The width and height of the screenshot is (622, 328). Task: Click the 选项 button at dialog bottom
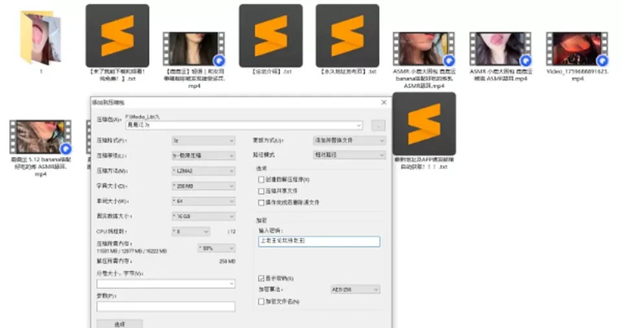(x=119, y=323)
